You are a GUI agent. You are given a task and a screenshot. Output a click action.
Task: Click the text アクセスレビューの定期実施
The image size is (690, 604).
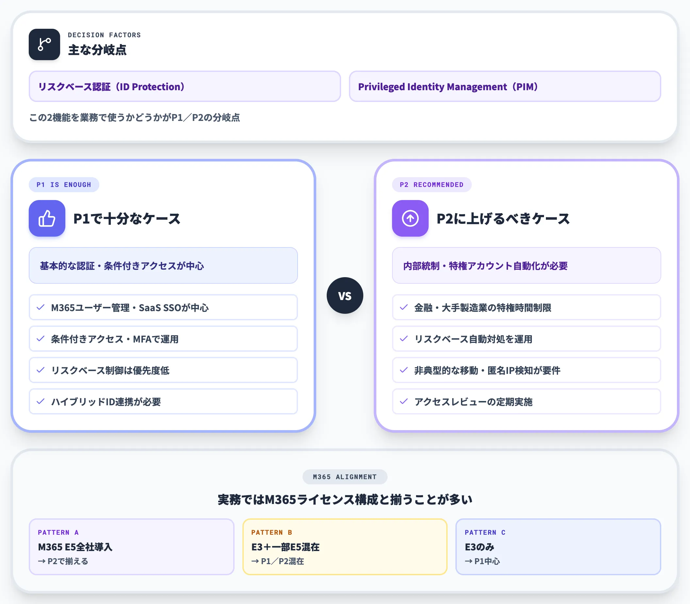tap(473, 402)
